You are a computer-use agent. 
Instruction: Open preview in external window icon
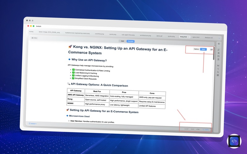point(211,50)
